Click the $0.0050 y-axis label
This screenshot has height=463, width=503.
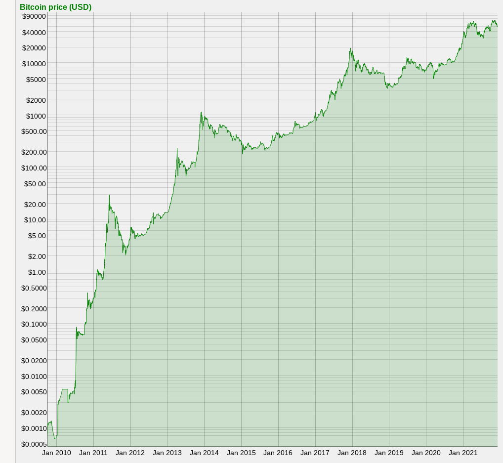tap(34, 392)
